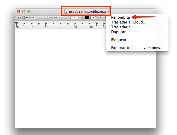
Task: Select Bloquear to lock the document
Action: (119, 40)
